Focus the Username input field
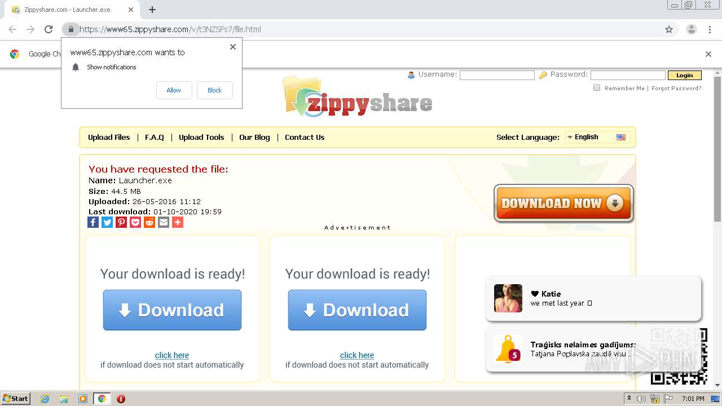 [x=497, y=75]
